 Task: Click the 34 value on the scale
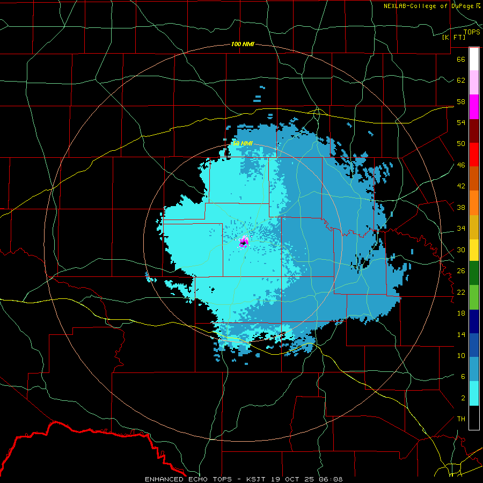(461, 228)
